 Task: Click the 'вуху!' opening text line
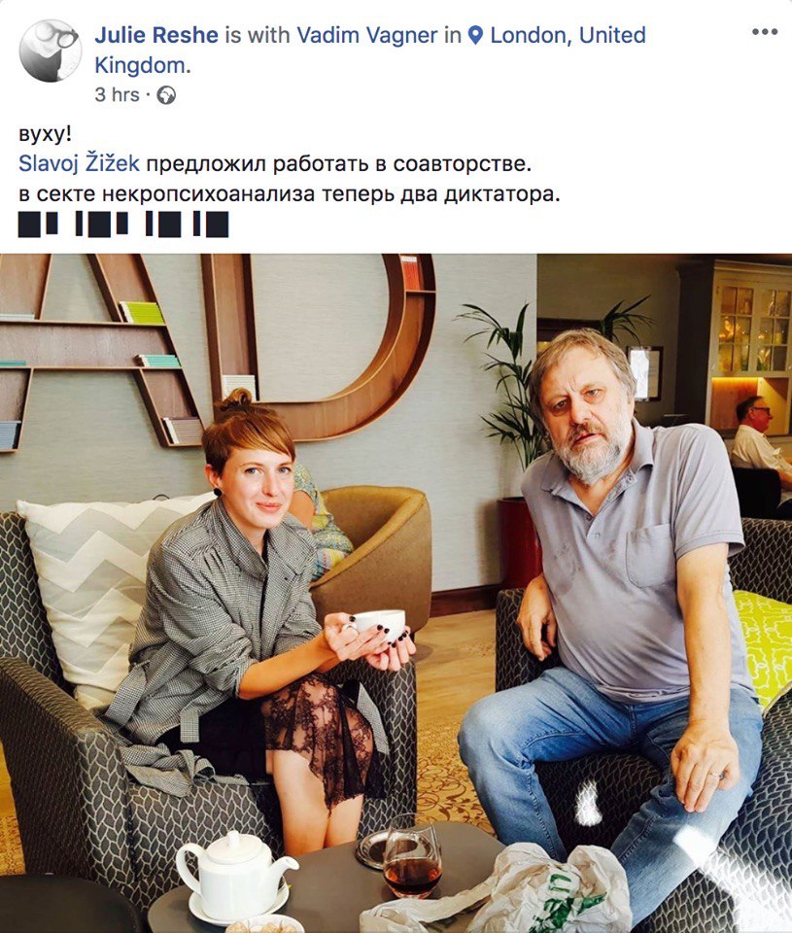tap(45, 133)
